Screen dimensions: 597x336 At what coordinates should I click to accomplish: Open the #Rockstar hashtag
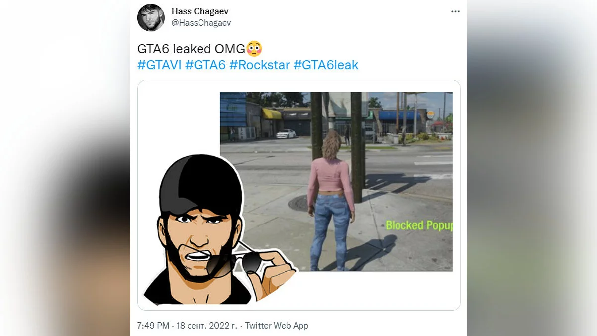(x=260, y=65)
